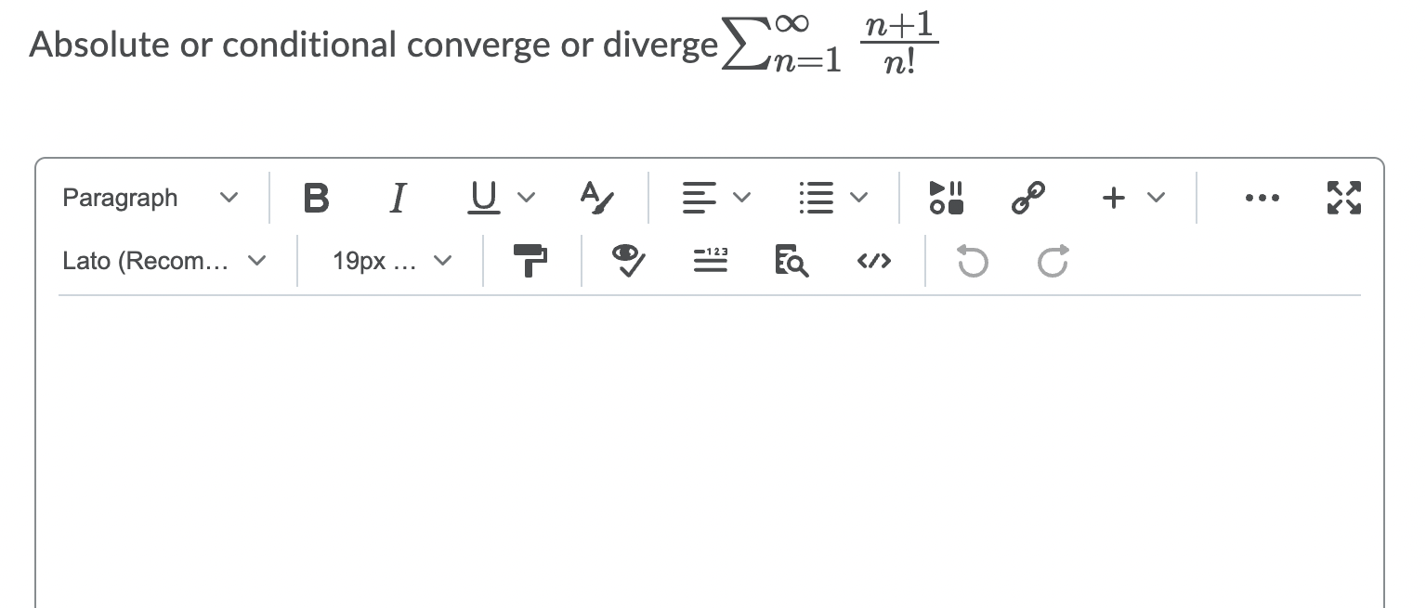Show the word count
This screenshot has width=1426, height=608.
[711, 262]
